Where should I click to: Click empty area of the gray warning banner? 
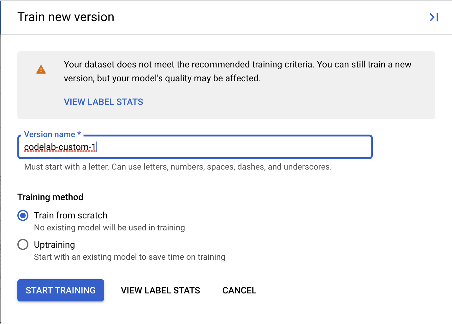pyautogui.click(x=284, y=104)
